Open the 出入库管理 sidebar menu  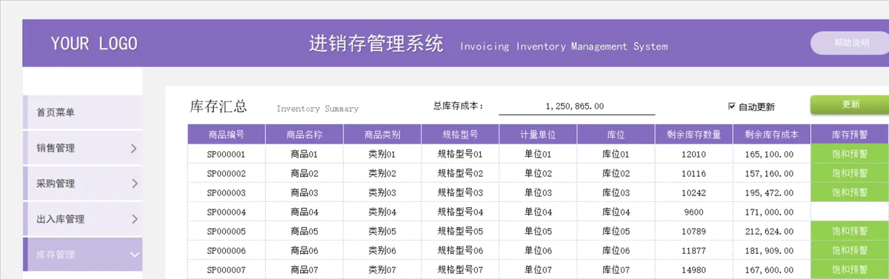(83, 219)
